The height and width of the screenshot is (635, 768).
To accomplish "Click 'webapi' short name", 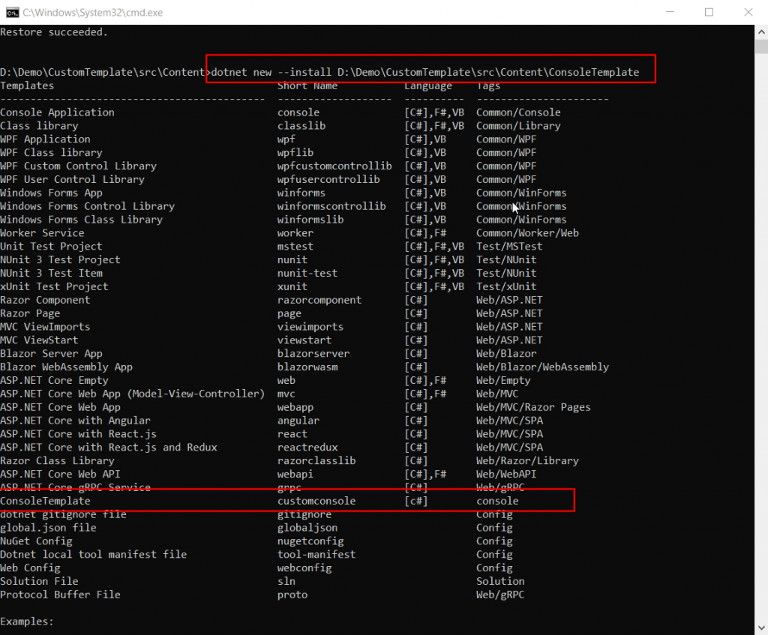I will tap(295, 475).
